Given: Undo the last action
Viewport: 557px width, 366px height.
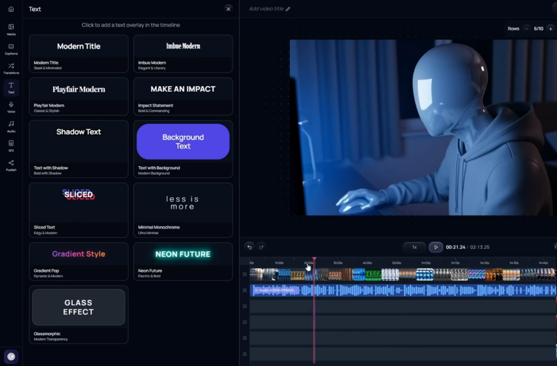Looking at the screenshot, I should click(x=250, y=247).
